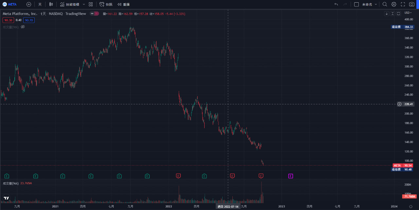
Task: Open the layout setup square icon
Action: point(356,4)
